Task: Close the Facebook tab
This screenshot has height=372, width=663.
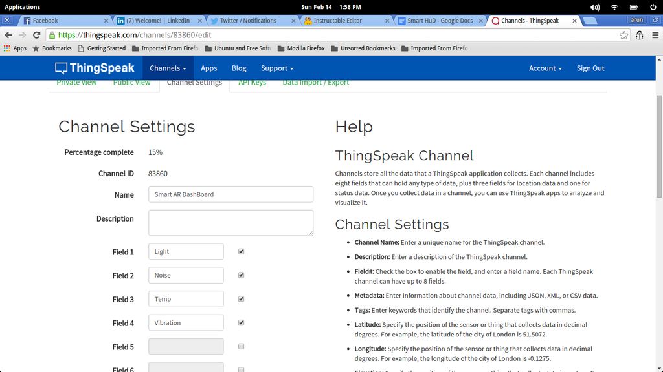Action: coord(106,21)
